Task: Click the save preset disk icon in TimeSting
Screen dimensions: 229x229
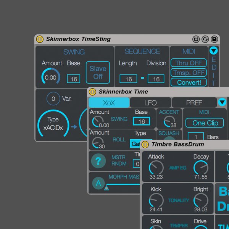Action: (x=214, y=39)
